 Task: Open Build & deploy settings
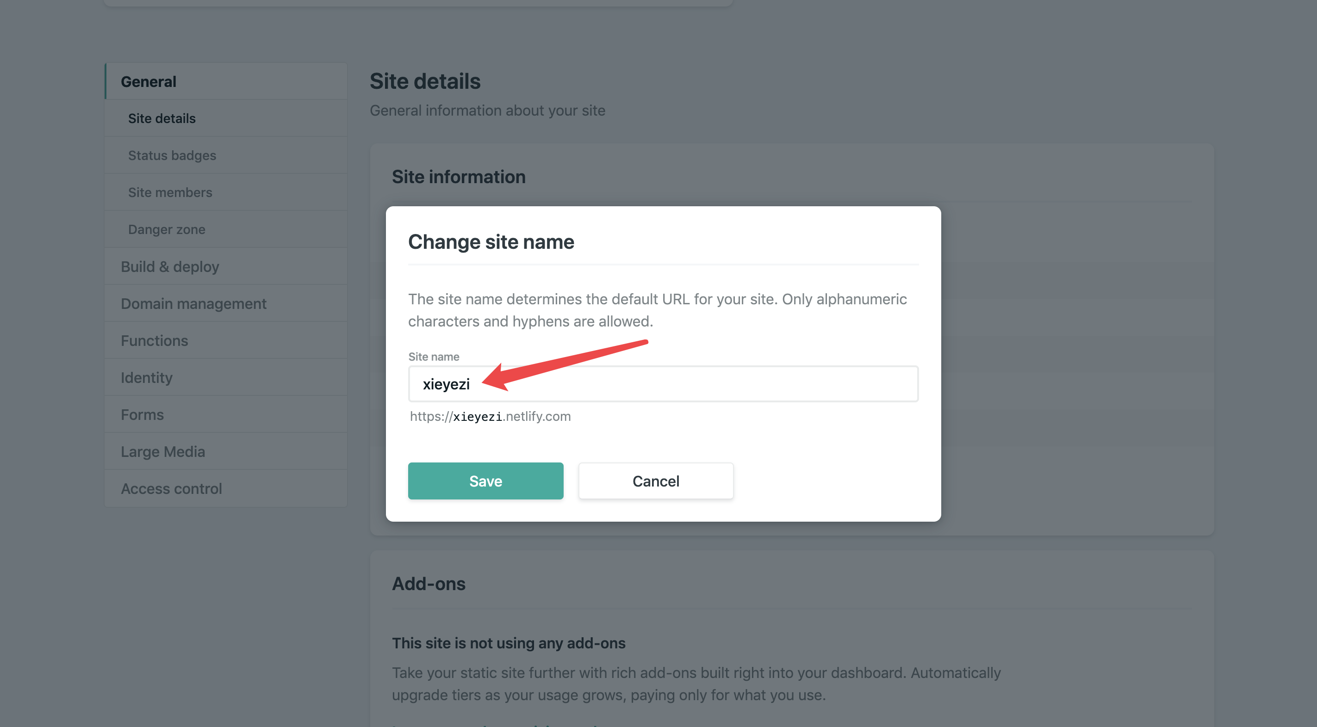170,267
